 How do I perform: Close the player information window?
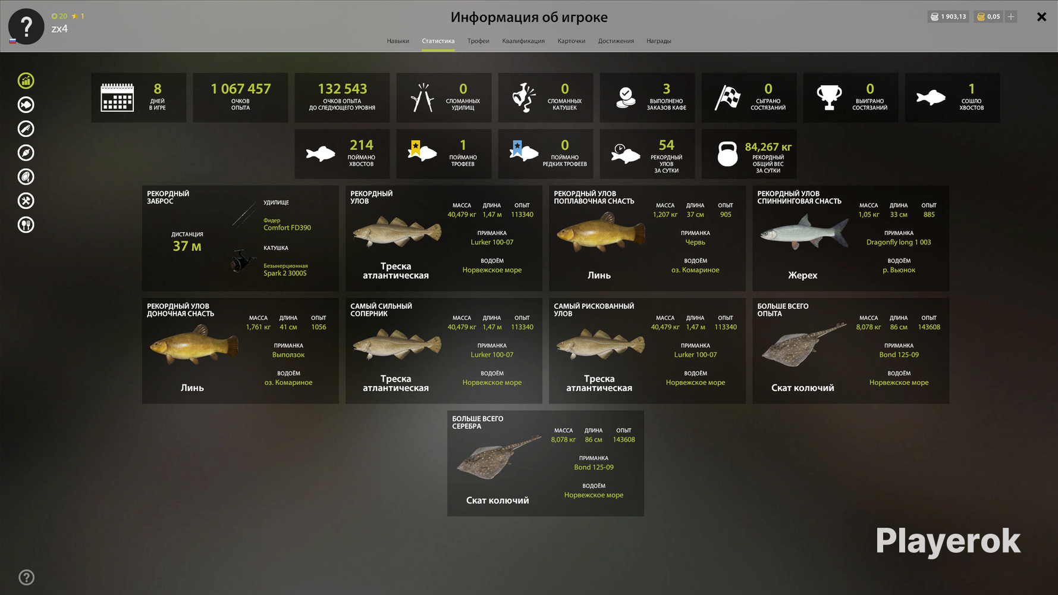point(1041,17)
